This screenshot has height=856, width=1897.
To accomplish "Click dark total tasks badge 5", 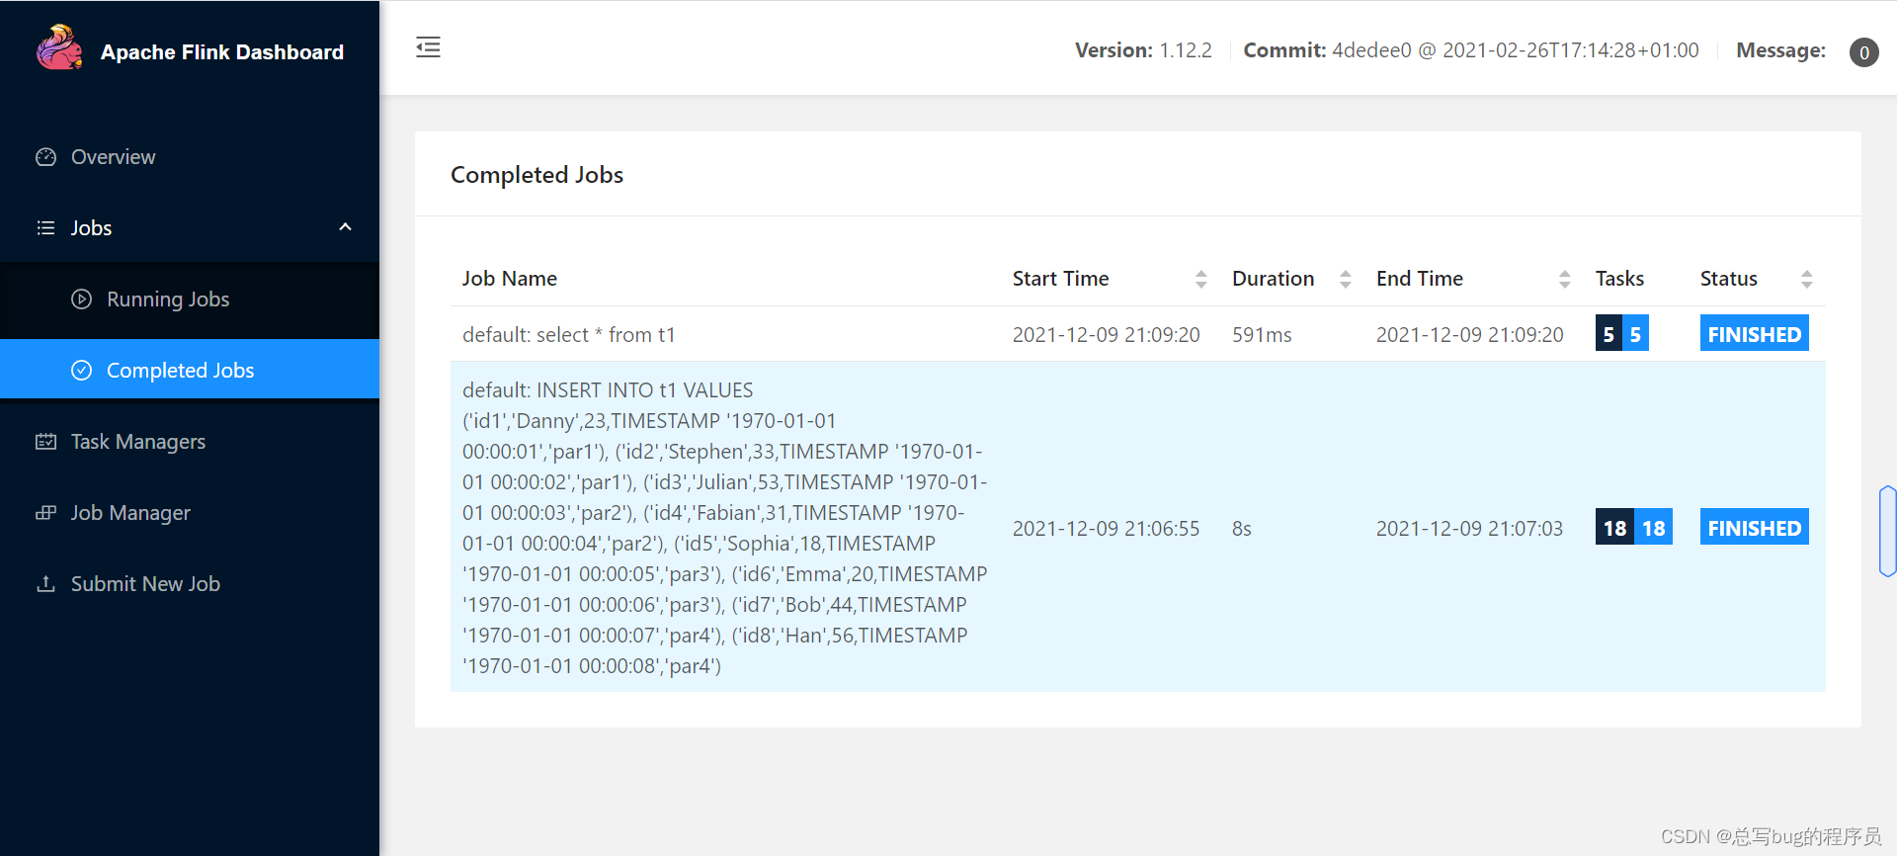I will pyautogui.click(x=1608, y=334).
